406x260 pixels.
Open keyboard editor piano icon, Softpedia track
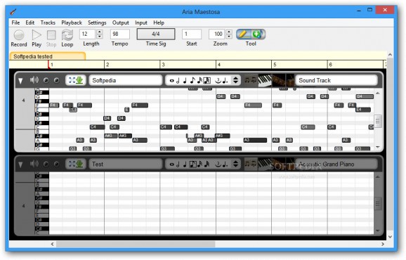tap(265, 80)
